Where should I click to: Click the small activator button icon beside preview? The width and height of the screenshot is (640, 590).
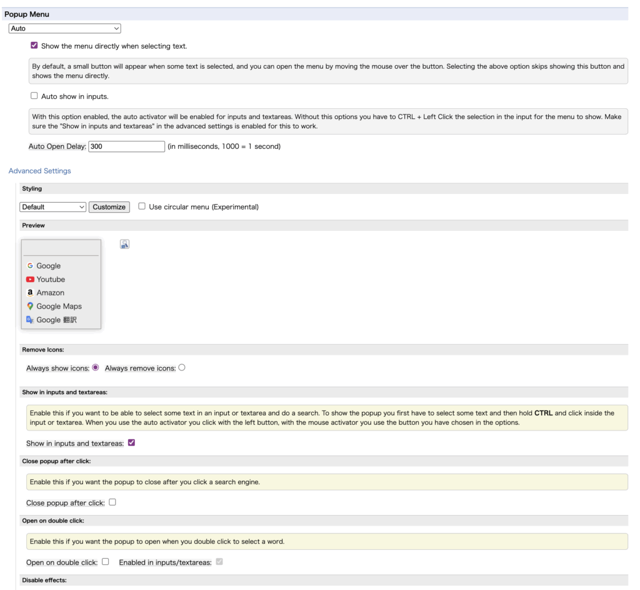tap(124, 245)
